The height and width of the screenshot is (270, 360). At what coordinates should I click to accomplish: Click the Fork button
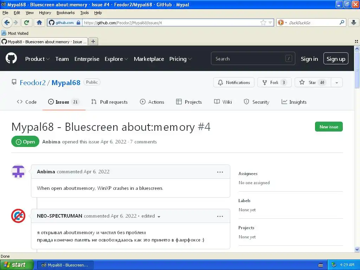point(274,82)
